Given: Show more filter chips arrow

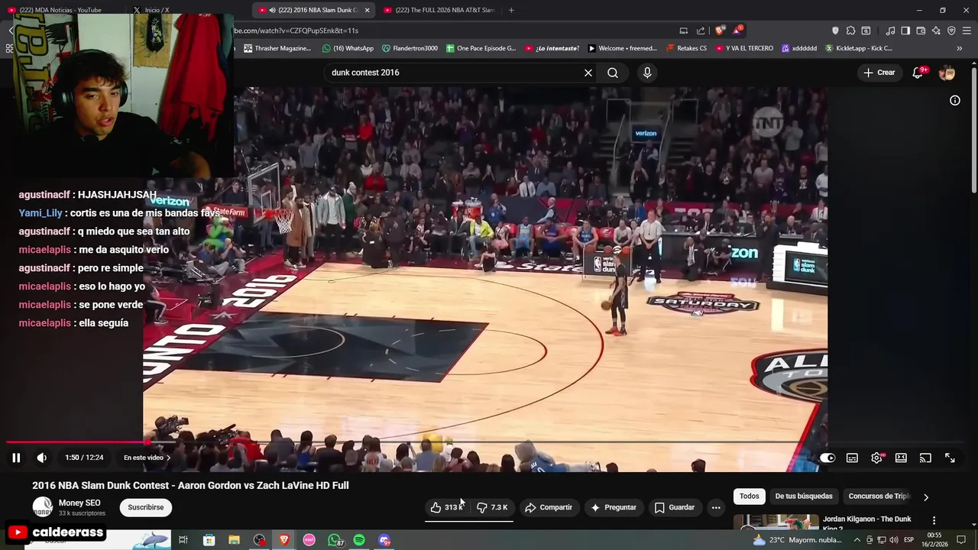Looking at the screenshot, I should (926, 497).
